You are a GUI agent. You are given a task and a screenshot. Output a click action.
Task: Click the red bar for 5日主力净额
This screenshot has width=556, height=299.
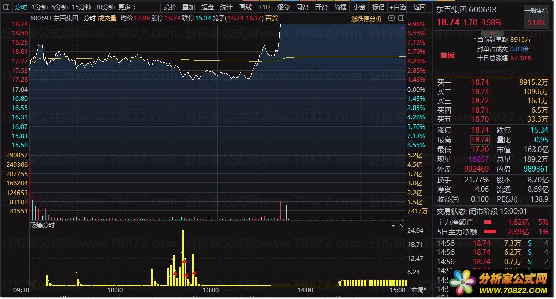(490, 232)
